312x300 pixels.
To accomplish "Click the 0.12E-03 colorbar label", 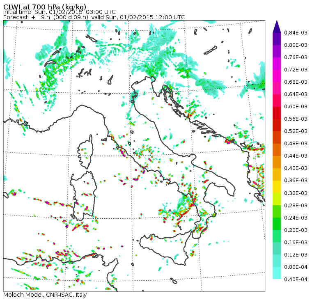I will [x=296, y=255].
